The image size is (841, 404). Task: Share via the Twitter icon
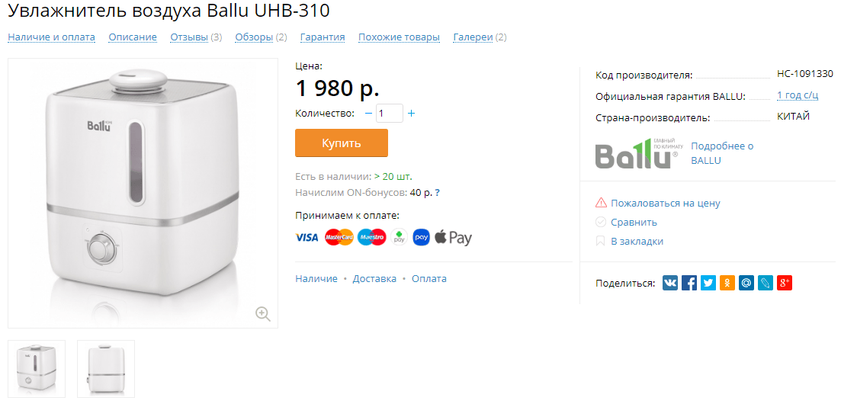pyautogui.click(x=708, y=283)
